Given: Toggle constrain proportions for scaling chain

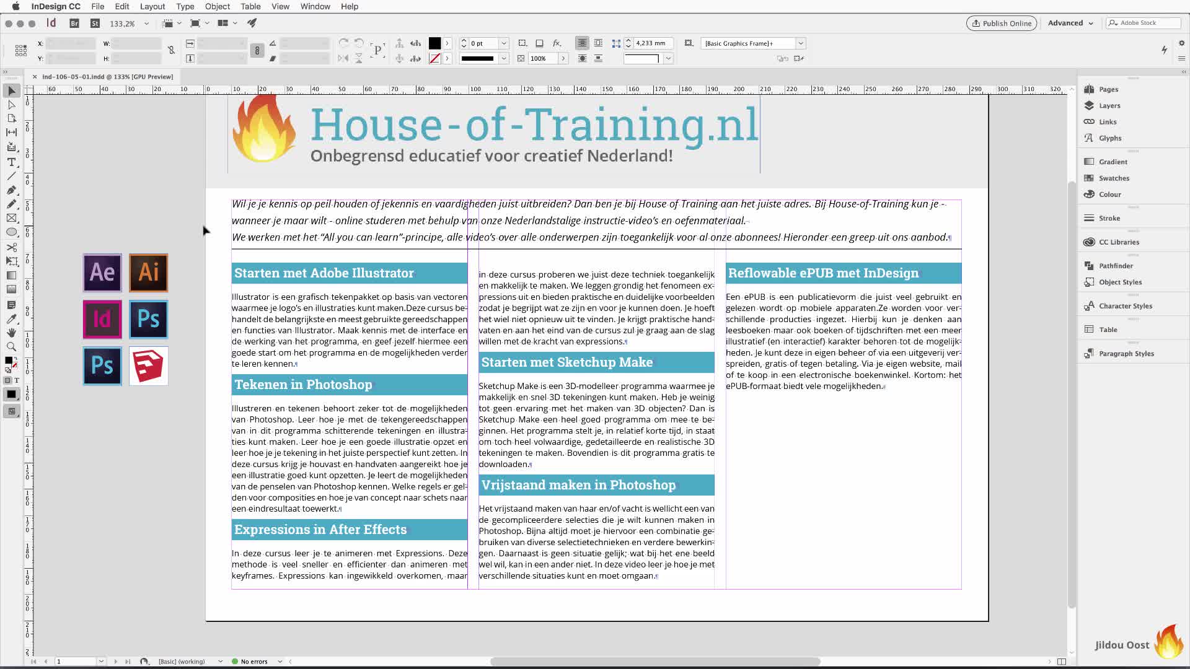Looking at the screenshot, I should tap(257, 51).
